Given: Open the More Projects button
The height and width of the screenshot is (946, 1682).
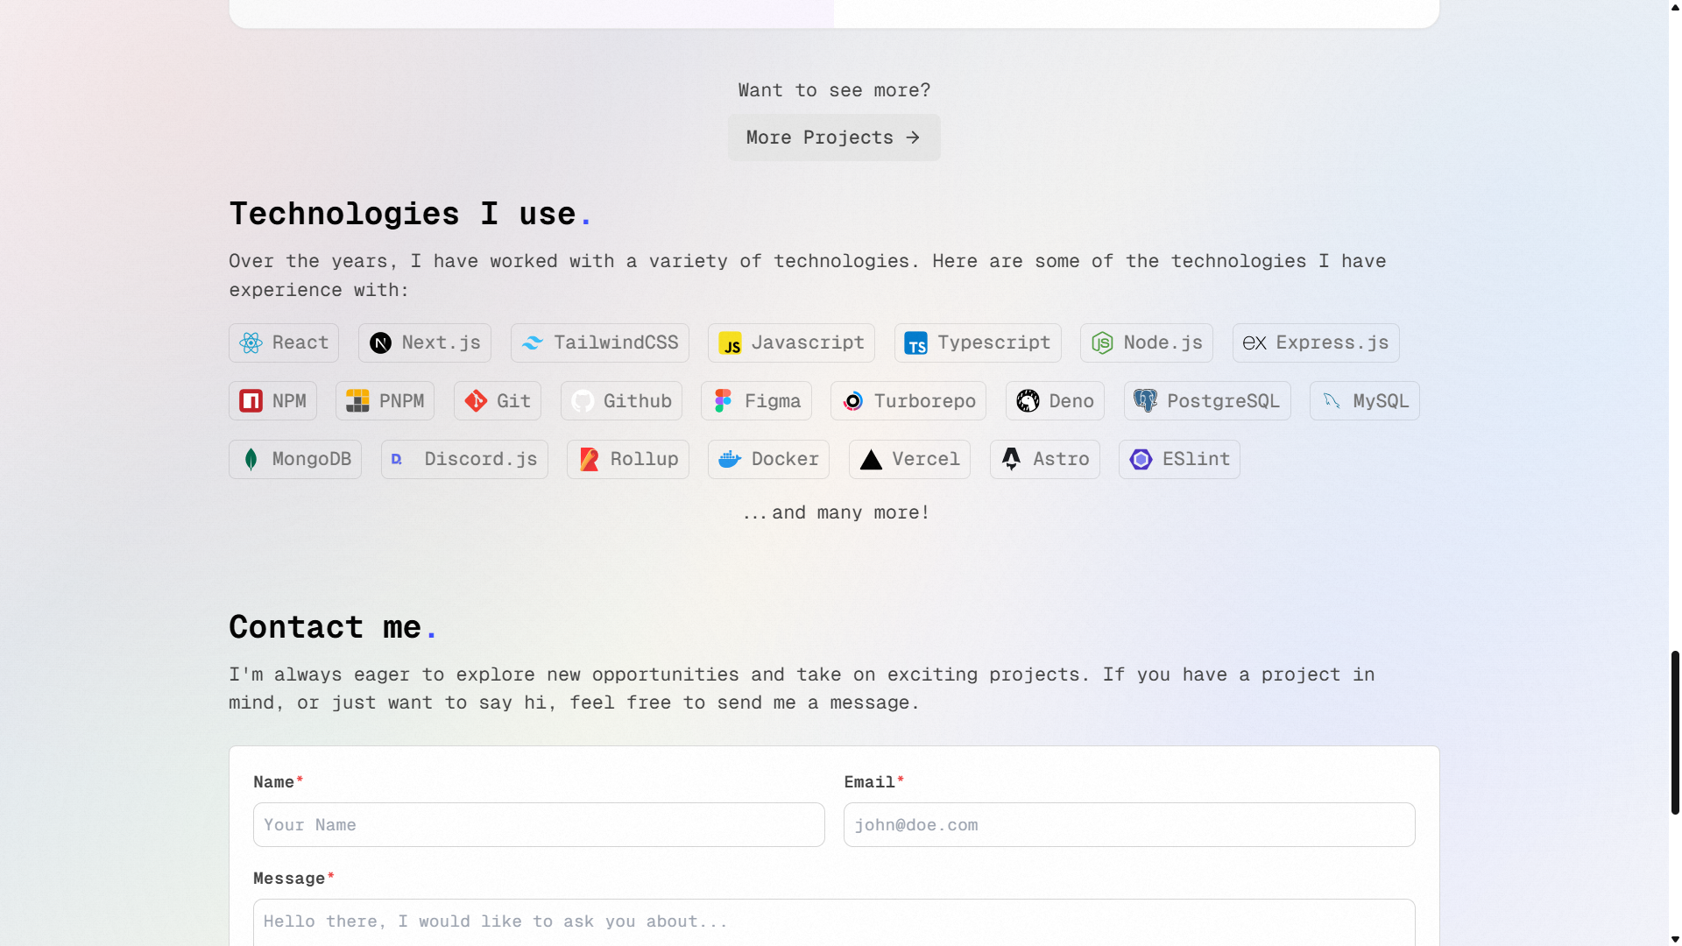Looking at the screenshot, I should click(834, 138).
